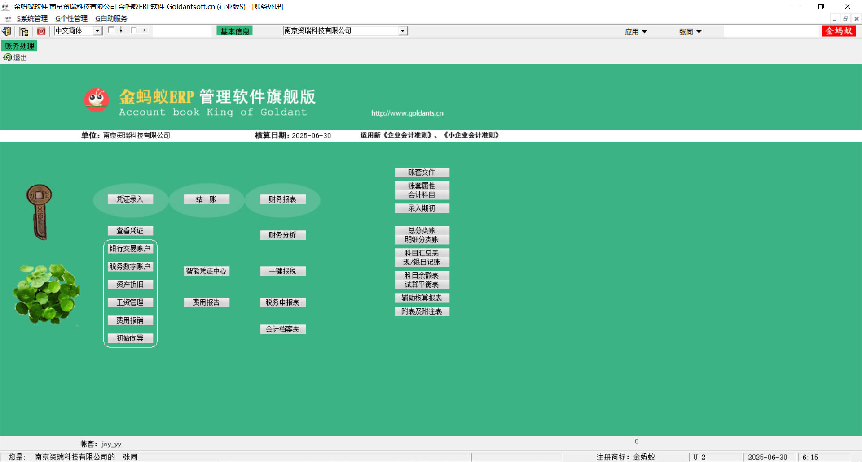Open the 张同 user dropdown
Viewport: 862px width, 462px height.
pos(690,32)
